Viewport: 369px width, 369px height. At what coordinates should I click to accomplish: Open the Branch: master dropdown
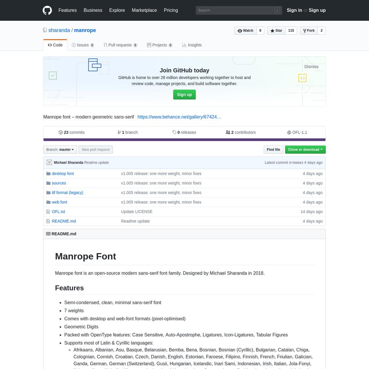click(60, 150)
